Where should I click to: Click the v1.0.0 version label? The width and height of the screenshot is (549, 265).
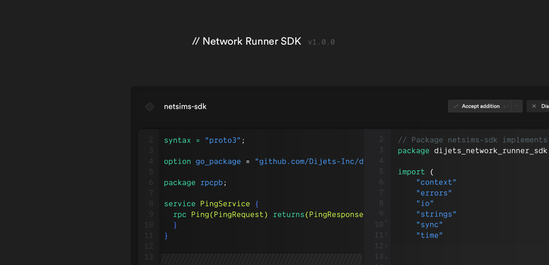pyautogui.click(x=321, y=42)
